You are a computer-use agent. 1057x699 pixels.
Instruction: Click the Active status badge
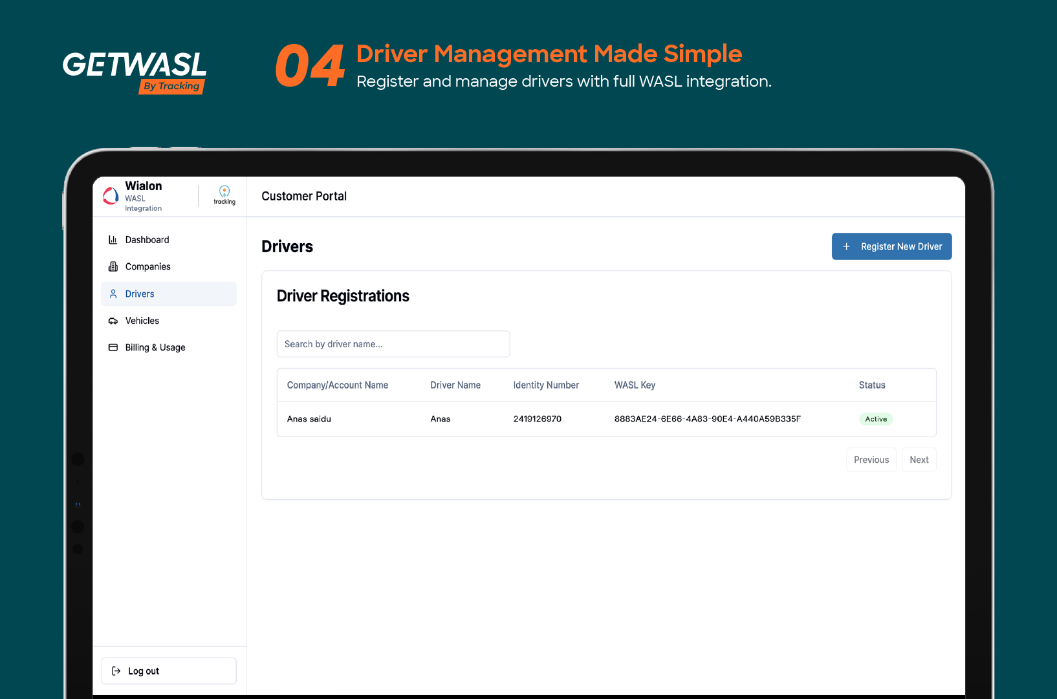pyautogui.click(x=876, y=419)
